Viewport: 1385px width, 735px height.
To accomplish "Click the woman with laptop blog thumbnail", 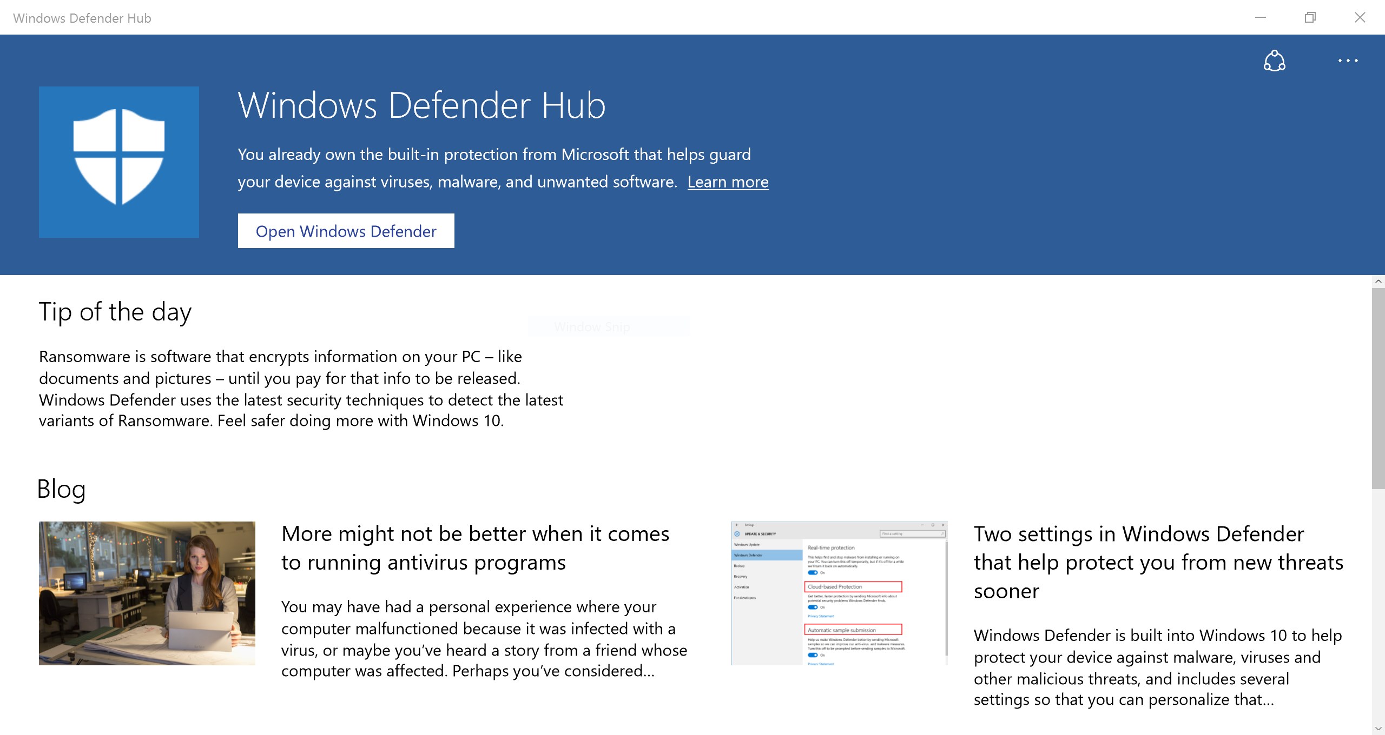I will click(147, 593).
